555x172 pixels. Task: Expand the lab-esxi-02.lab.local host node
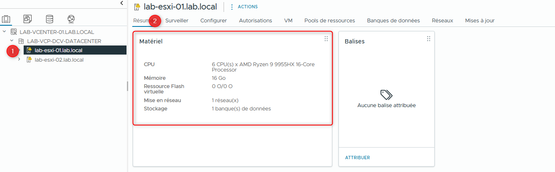[19, 60]
